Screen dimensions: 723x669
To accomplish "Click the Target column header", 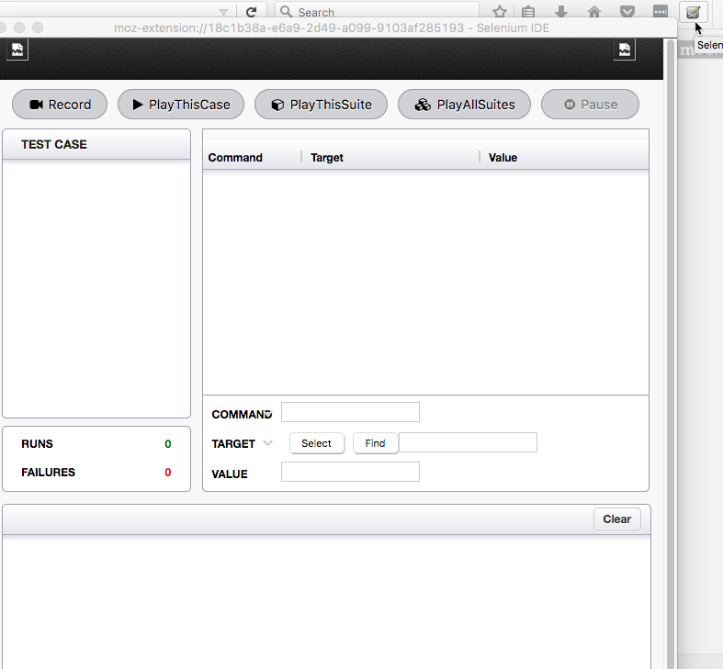I will pos(327,158).
